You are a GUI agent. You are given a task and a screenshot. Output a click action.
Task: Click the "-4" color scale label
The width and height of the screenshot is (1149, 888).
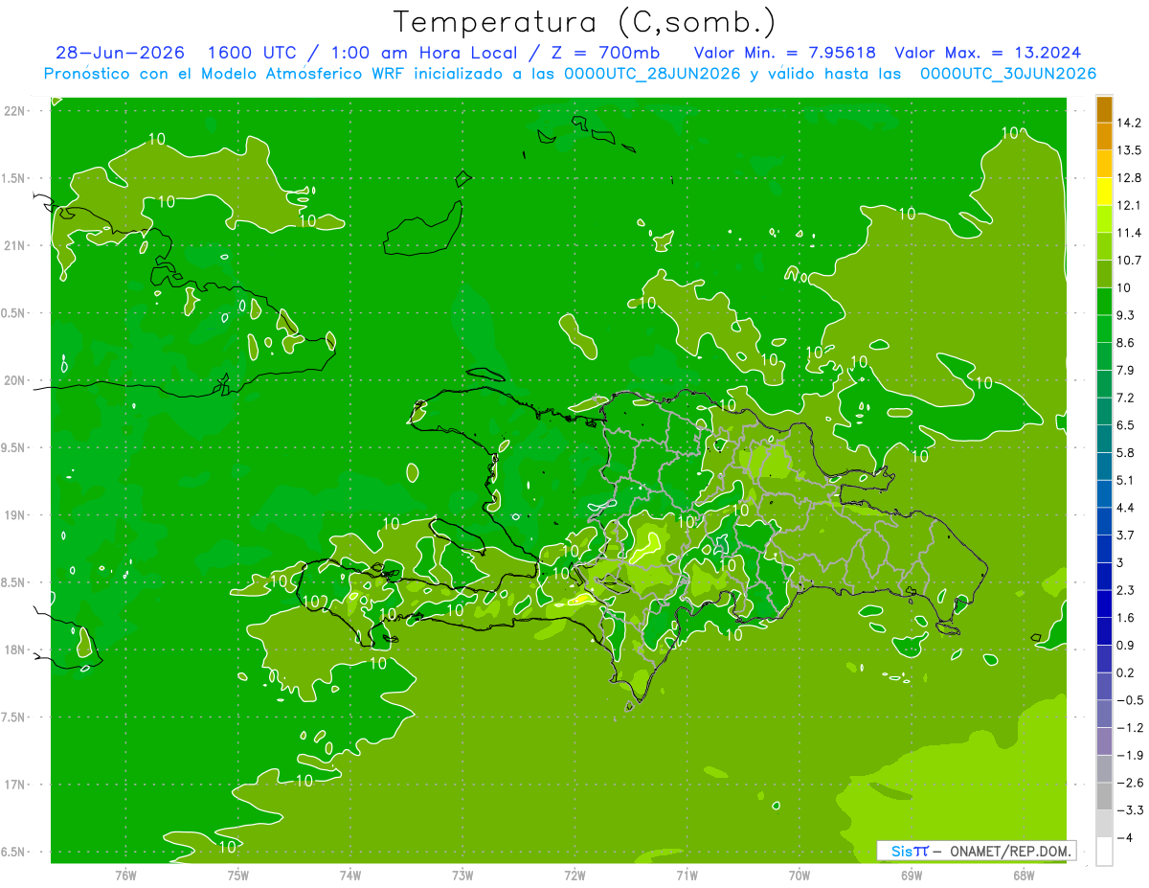1123,838
